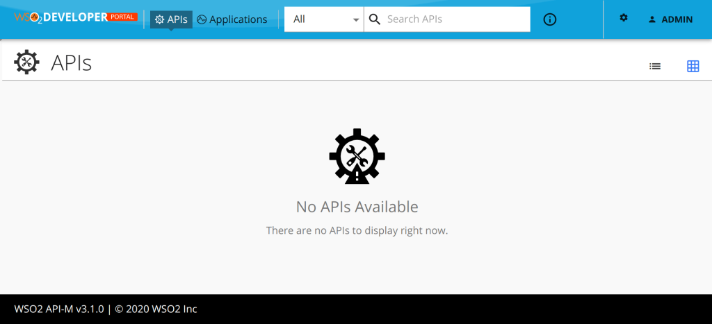Open the 'All' search filter dropdown
Viewport: 712px width, 324px height.
323,19
